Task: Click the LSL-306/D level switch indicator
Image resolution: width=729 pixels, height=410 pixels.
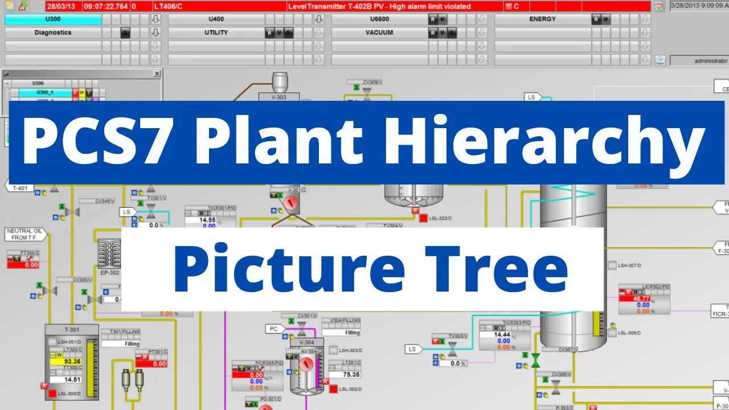Action: coord(612,333)
